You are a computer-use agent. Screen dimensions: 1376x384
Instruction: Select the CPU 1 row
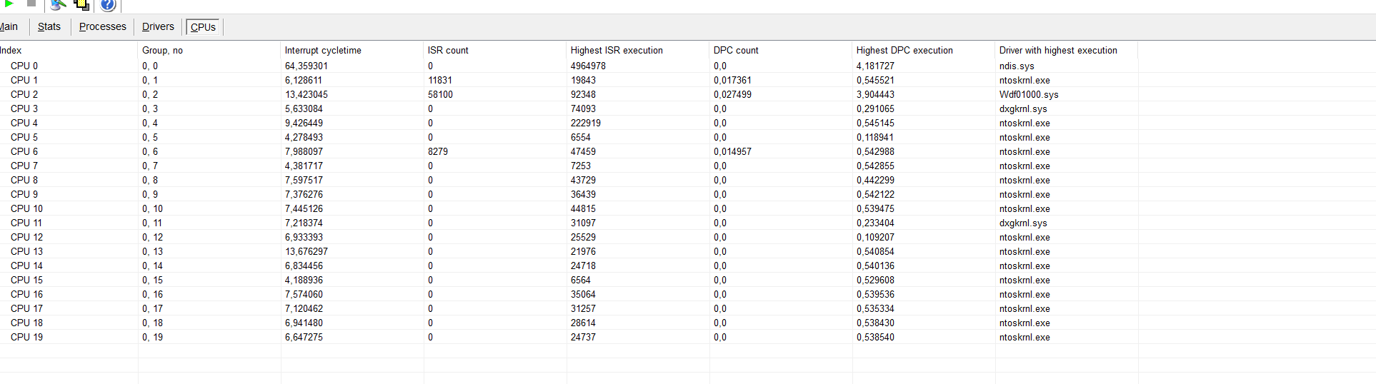tap(569, 80)
